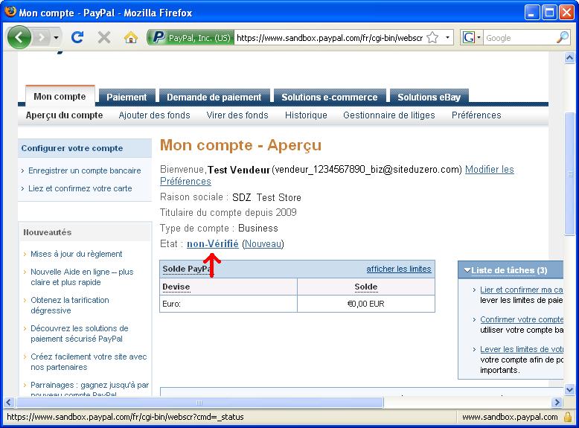Click Liez et confirmez votre carte link
The image size is (579, 428).
click(x=80, y=188)
